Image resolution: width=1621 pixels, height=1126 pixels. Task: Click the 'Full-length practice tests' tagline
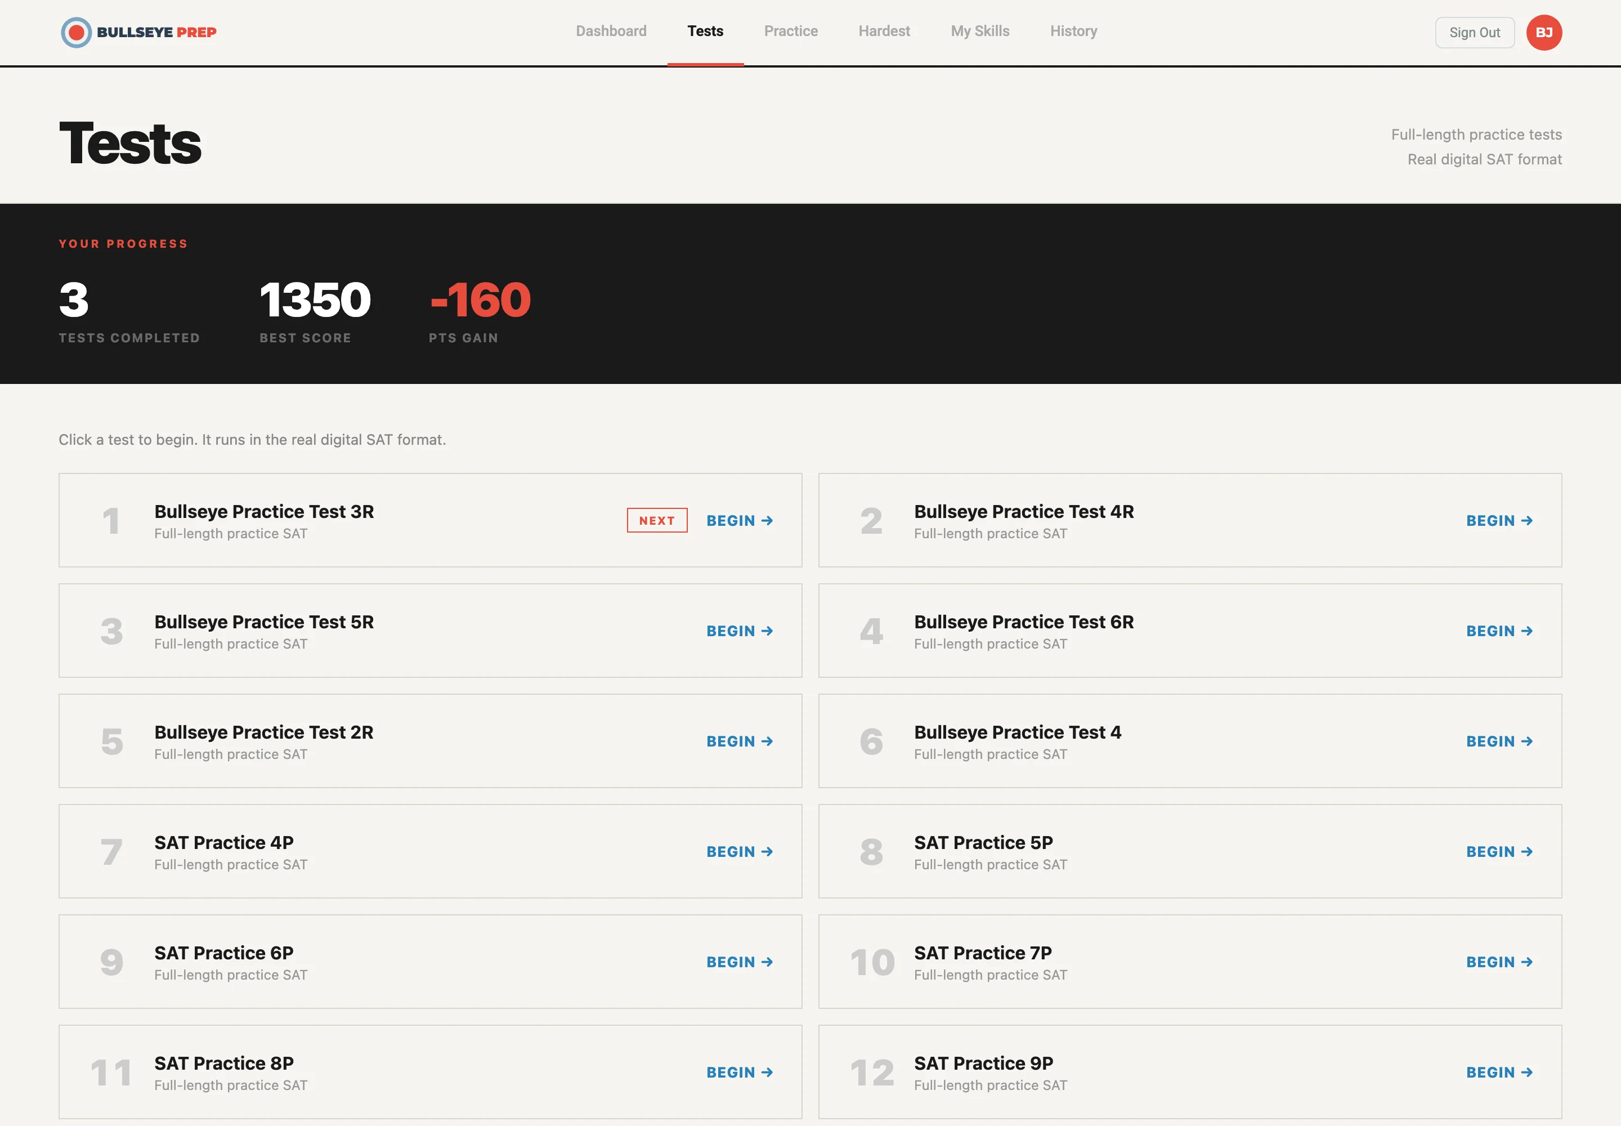(x=1476, y=134)
